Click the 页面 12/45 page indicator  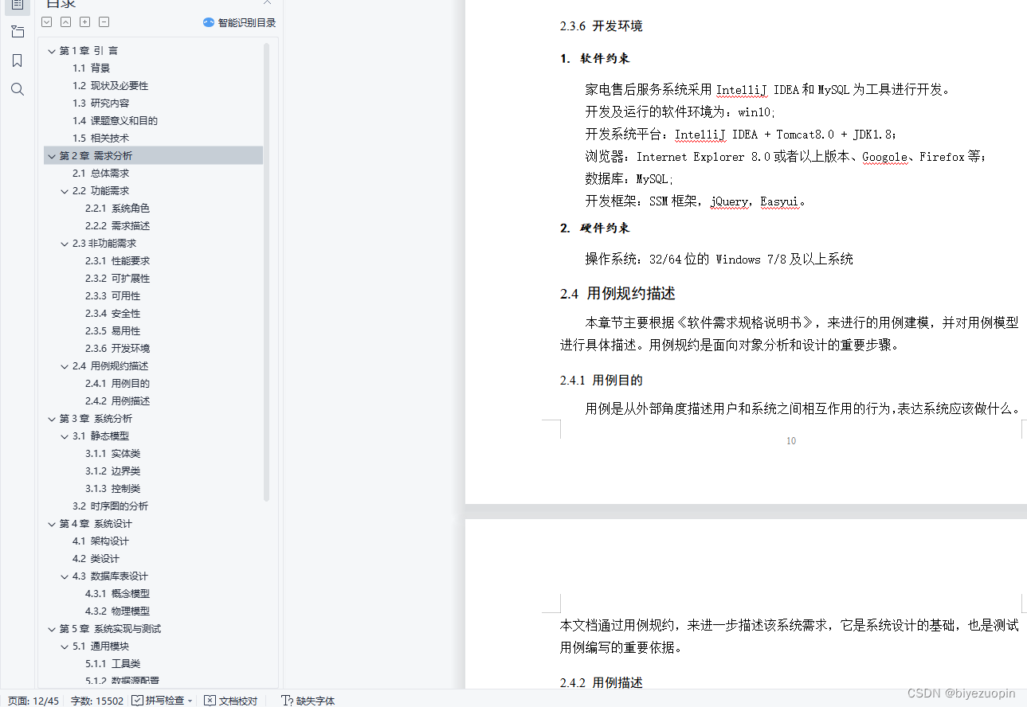pyautogui.click(x=33, y=700)
